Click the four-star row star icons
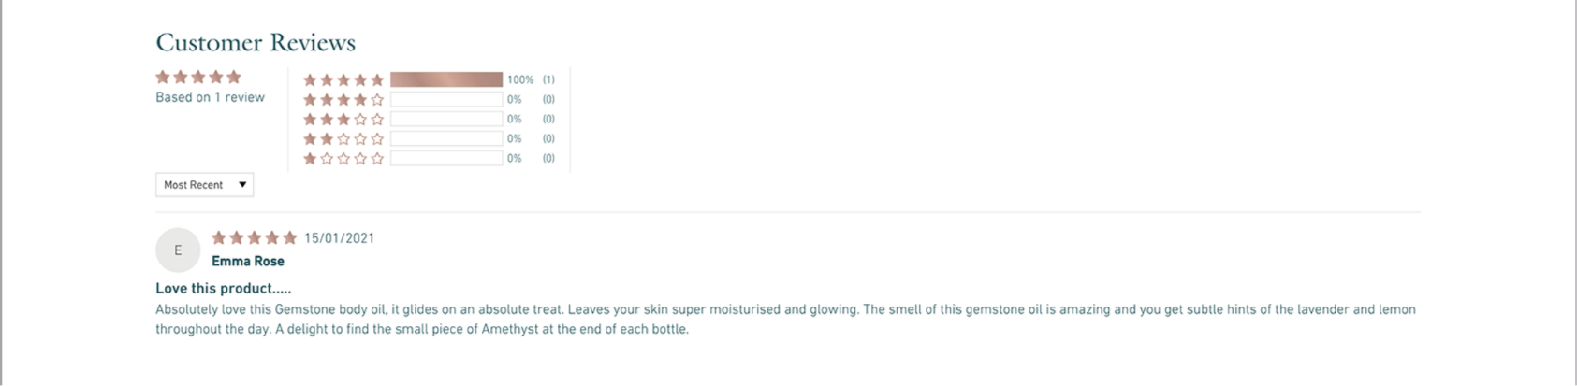Viewport: 1577px width, 386px height. (x=343, y=99)
